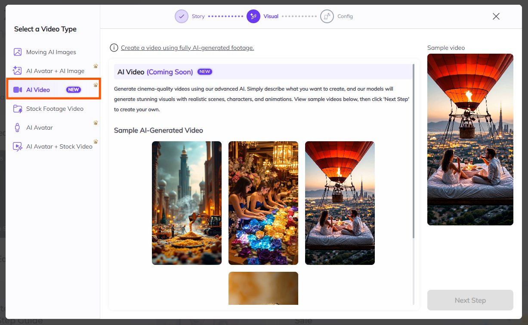This screenshot has height=325, width=528.
Task: Click the Sample AI-Generated Video heading
Action: 158,130
